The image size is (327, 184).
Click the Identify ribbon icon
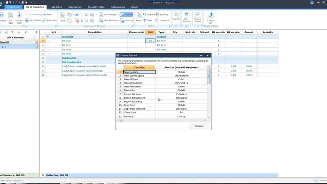coord(176,16)
